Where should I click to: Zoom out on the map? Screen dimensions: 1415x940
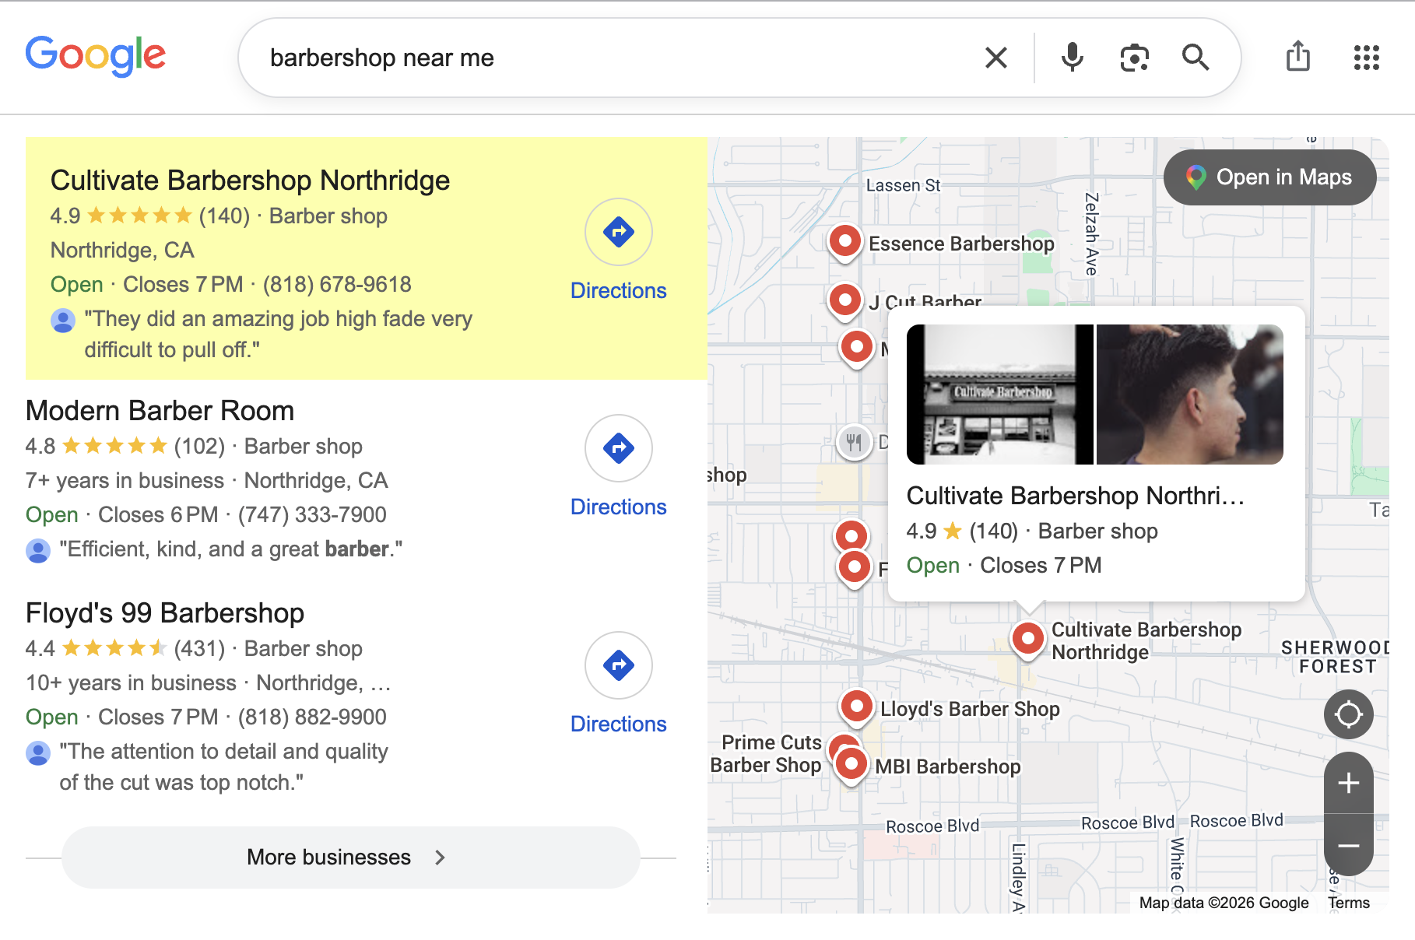1348,845
